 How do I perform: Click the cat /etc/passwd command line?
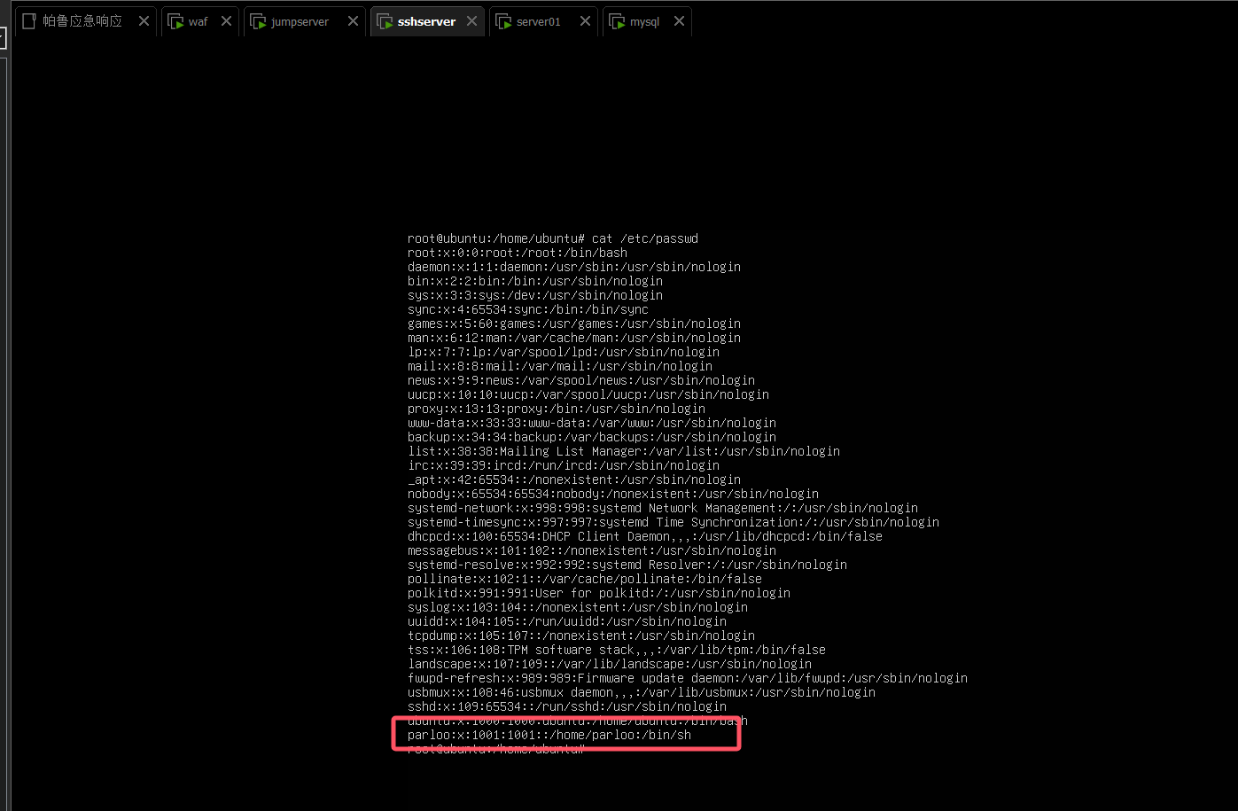552,238
